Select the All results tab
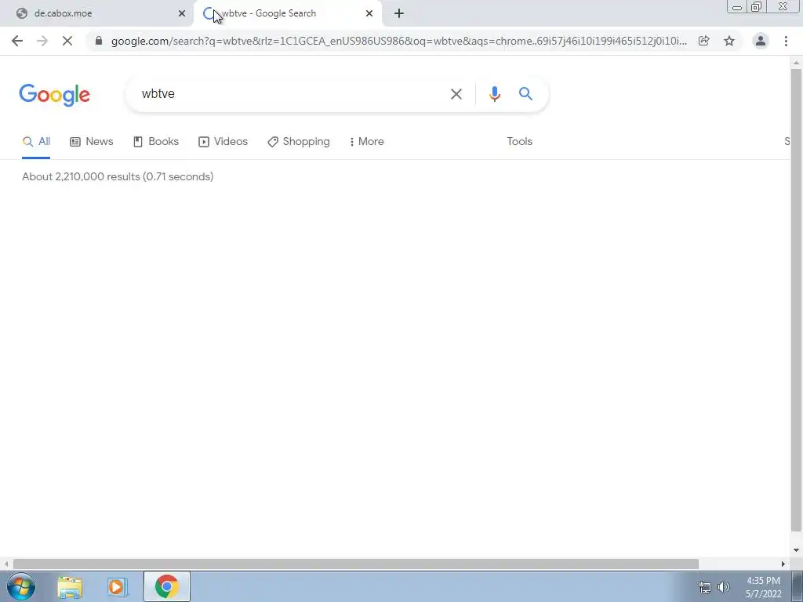 pyautogui.click(x=36, y=141)
